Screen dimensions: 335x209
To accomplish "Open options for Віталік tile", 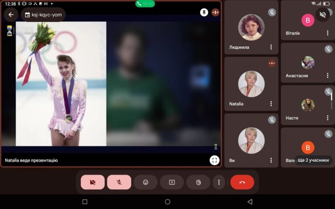I will click(328, 33).
